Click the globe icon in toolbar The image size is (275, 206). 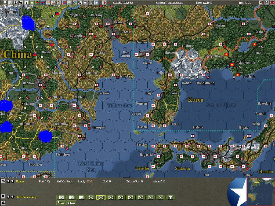pos(75,2)
